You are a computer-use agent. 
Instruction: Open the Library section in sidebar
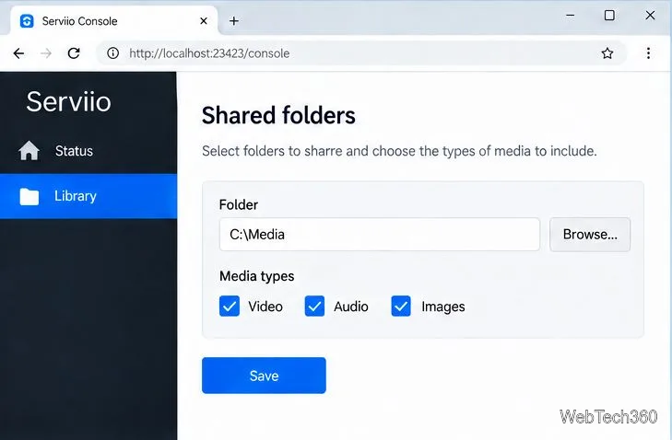[x=88, y=196]
